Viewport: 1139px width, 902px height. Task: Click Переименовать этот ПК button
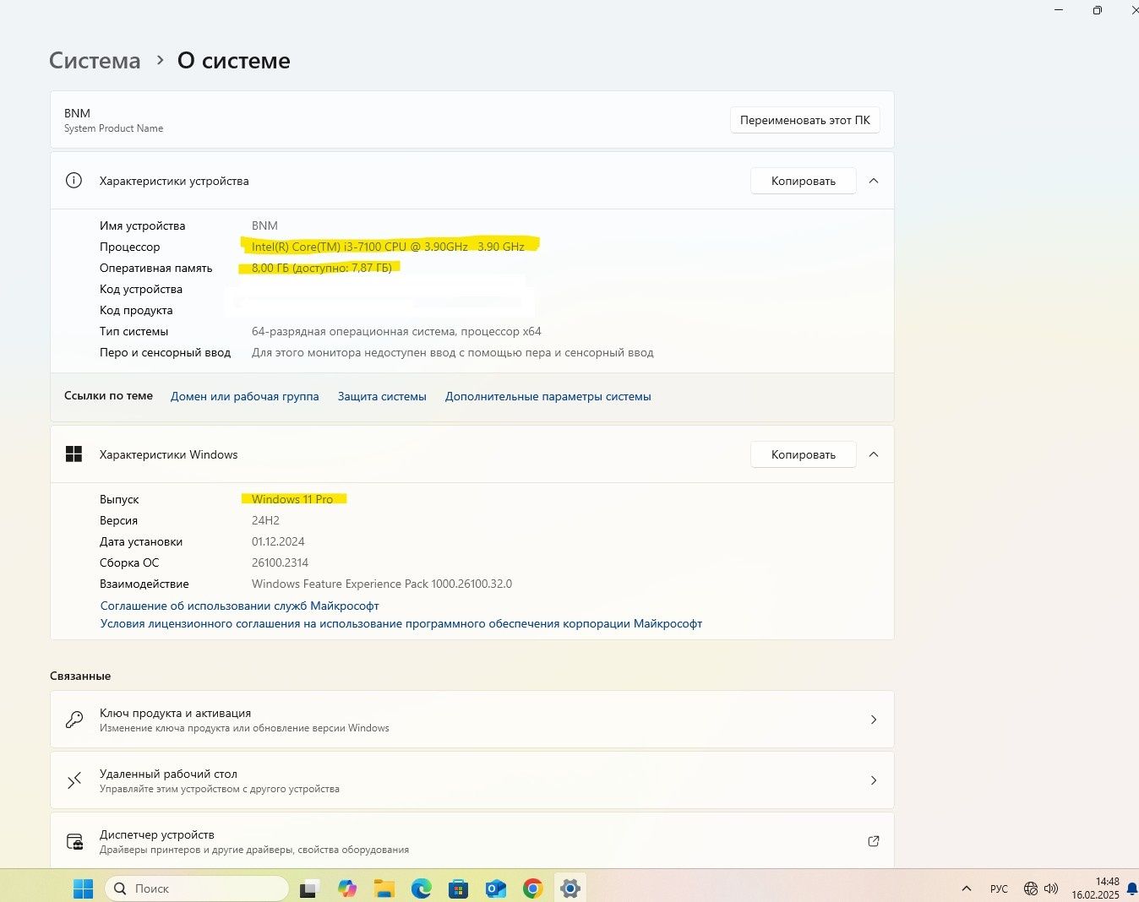click(805, 120)
